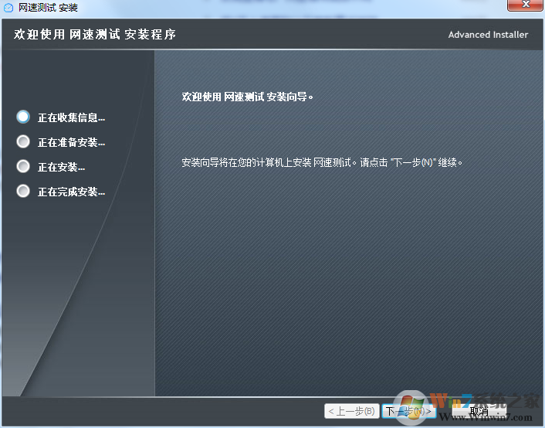
Task: Click the 下一步(N) next button
Action: pos(409,411)
